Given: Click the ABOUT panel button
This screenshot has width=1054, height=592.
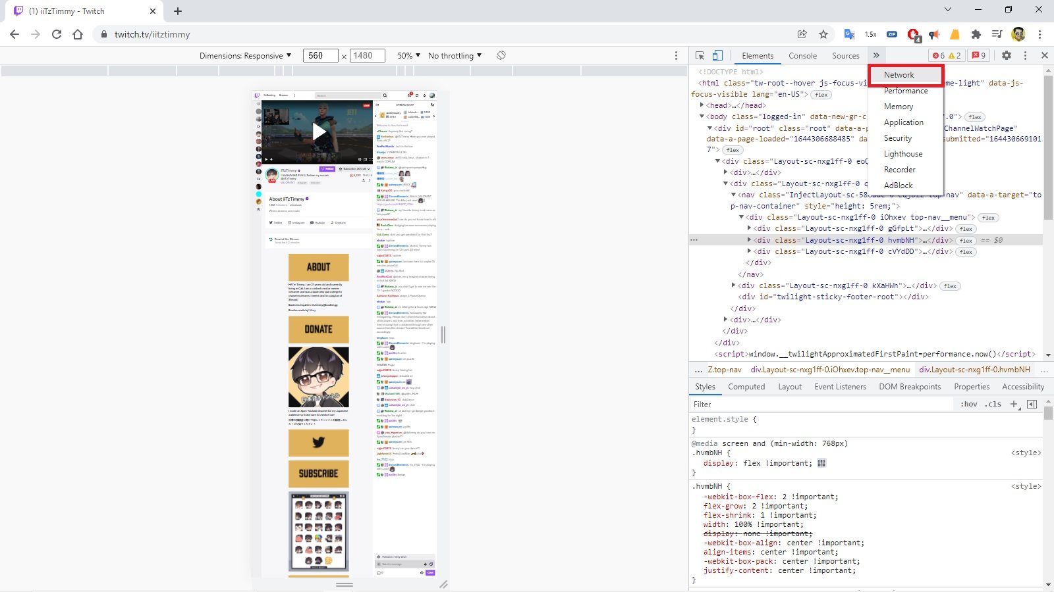Looking at the screenshot, I should click(x=319, y=267).
